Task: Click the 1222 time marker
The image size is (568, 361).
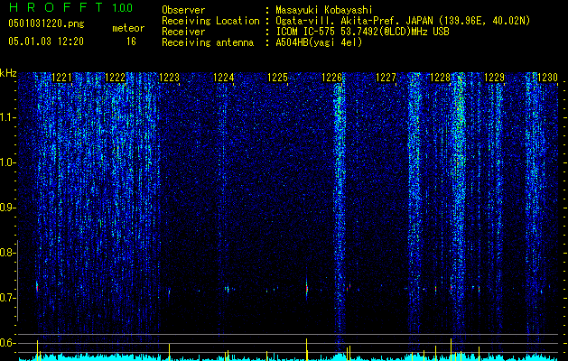Action: point(116,78)
